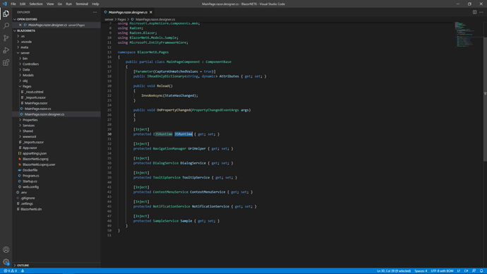The height and width of the screenshot is (274, 487).
Task: Click the flame icon in the status bar
Action: coord(23,271)
